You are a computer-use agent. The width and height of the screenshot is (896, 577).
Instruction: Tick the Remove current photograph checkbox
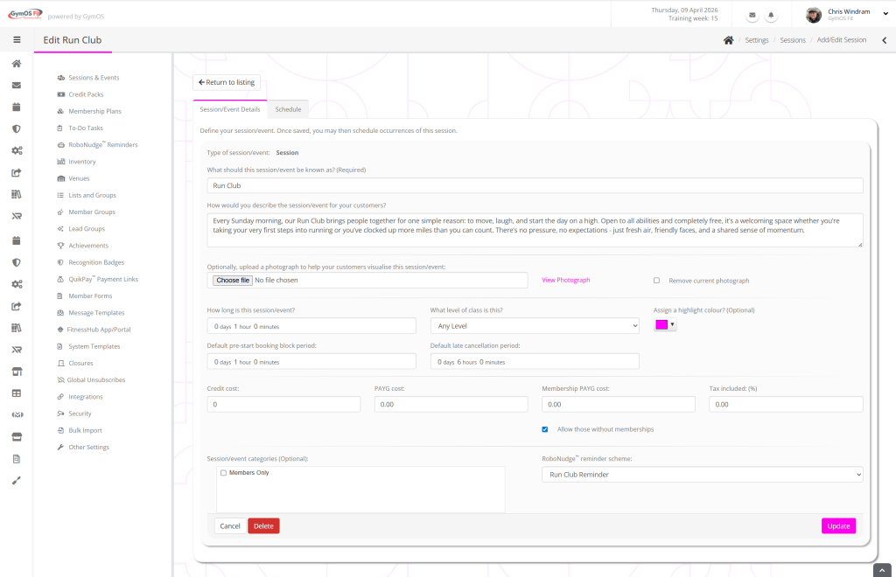click(656, 281)
